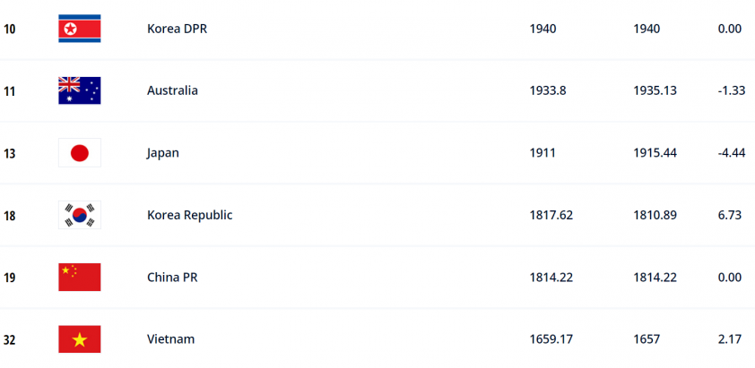
Task: Click the Japan flag icon
Action: (80, 153)
